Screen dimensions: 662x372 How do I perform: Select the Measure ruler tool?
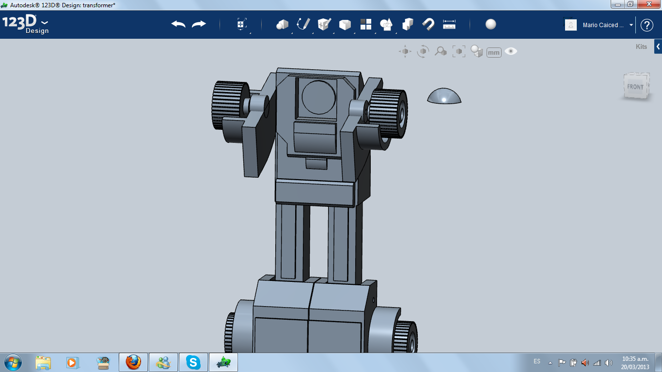click(449, 24)
